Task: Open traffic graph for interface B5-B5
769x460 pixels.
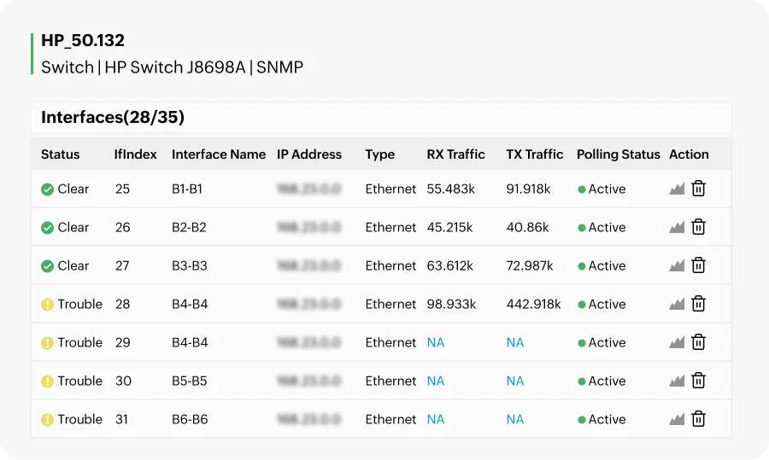Action: [x=677, y=381]
